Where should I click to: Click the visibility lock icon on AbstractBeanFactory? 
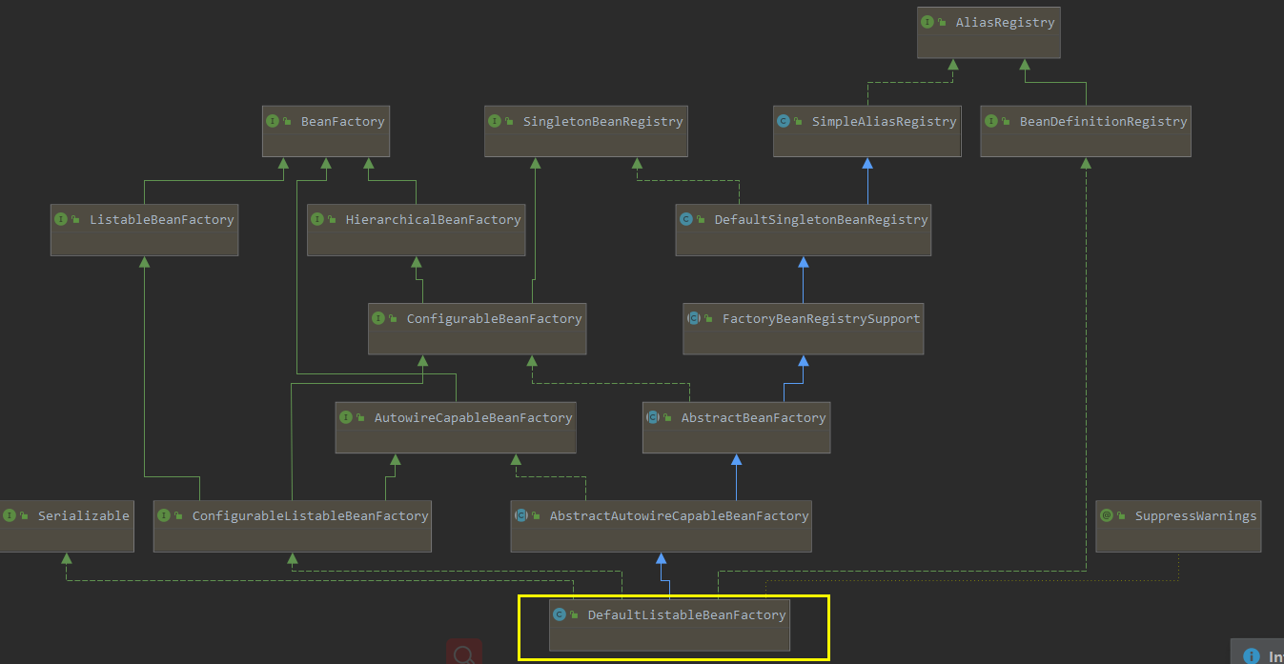tap(667, 417)
